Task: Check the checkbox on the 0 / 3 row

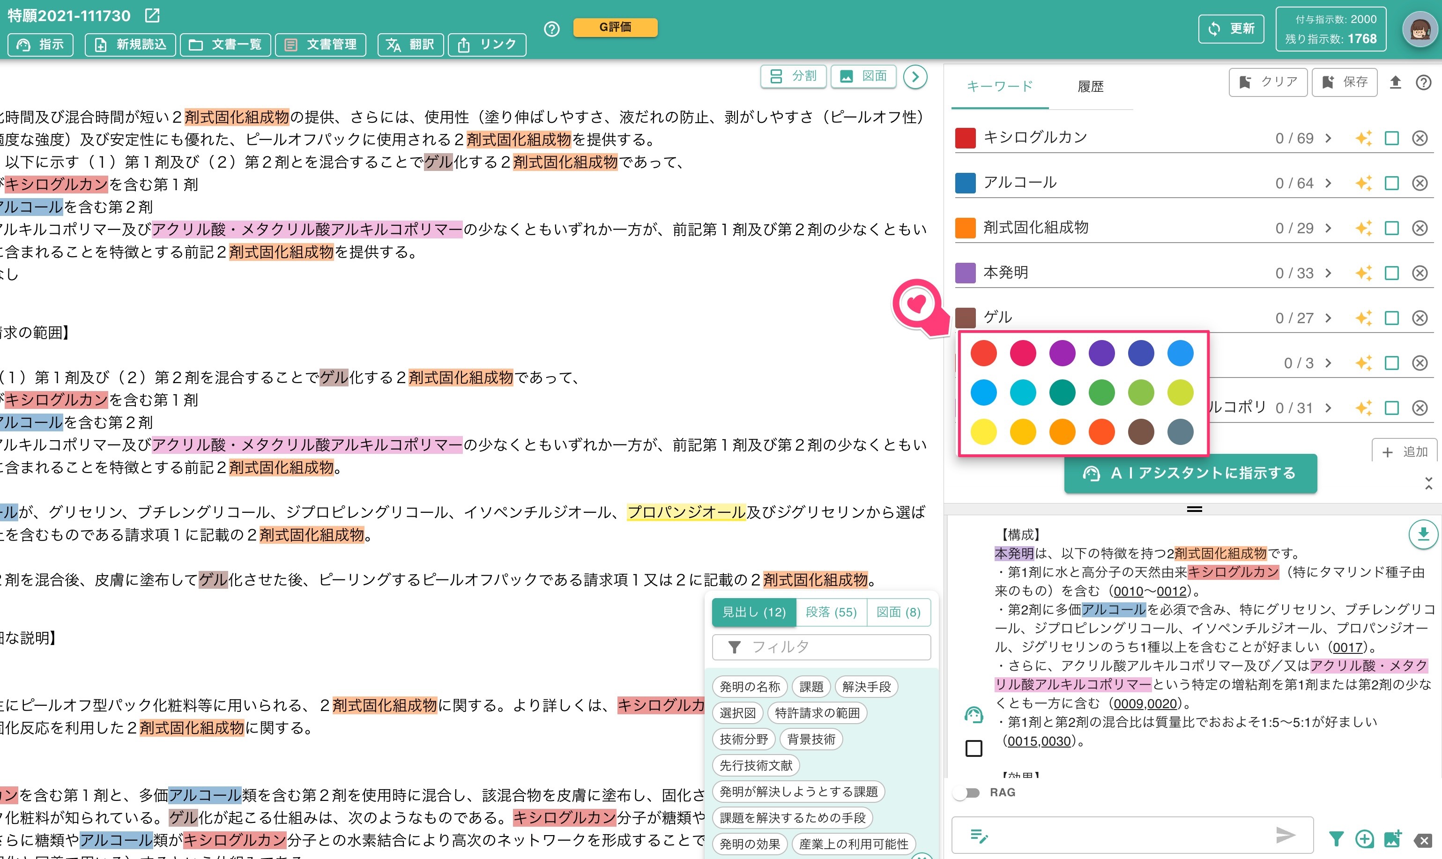Action: (x=1391, y=363)
